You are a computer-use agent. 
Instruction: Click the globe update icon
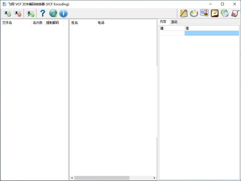[53, 13]
